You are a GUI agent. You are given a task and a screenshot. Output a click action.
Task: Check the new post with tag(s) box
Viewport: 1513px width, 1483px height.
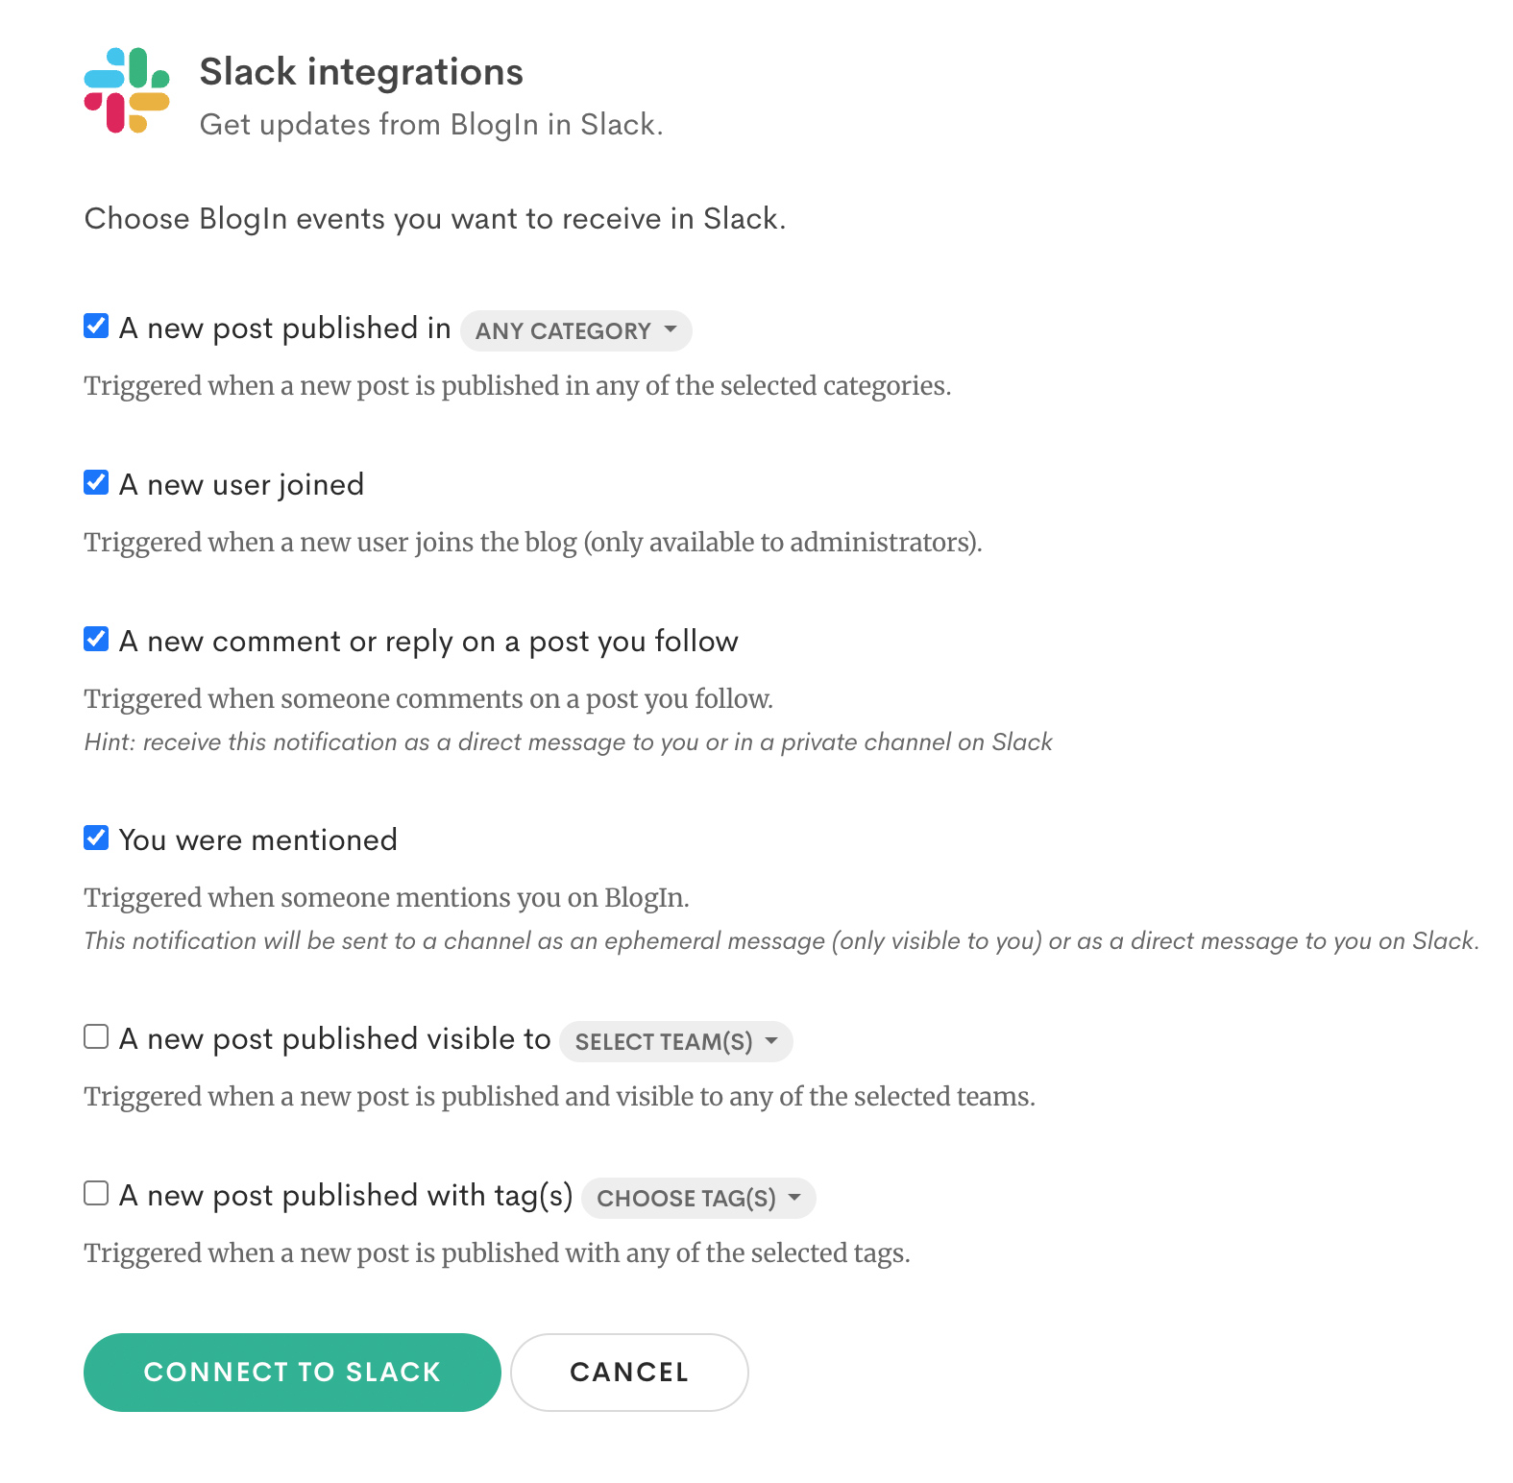click(x=96, y=1193)
